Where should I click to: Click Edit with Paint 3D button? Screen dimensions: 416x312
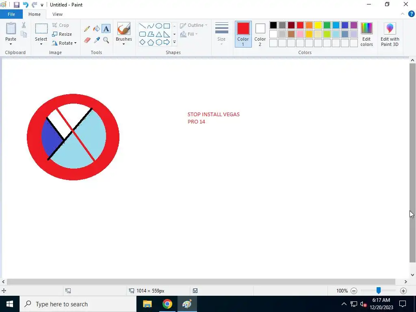390,34
